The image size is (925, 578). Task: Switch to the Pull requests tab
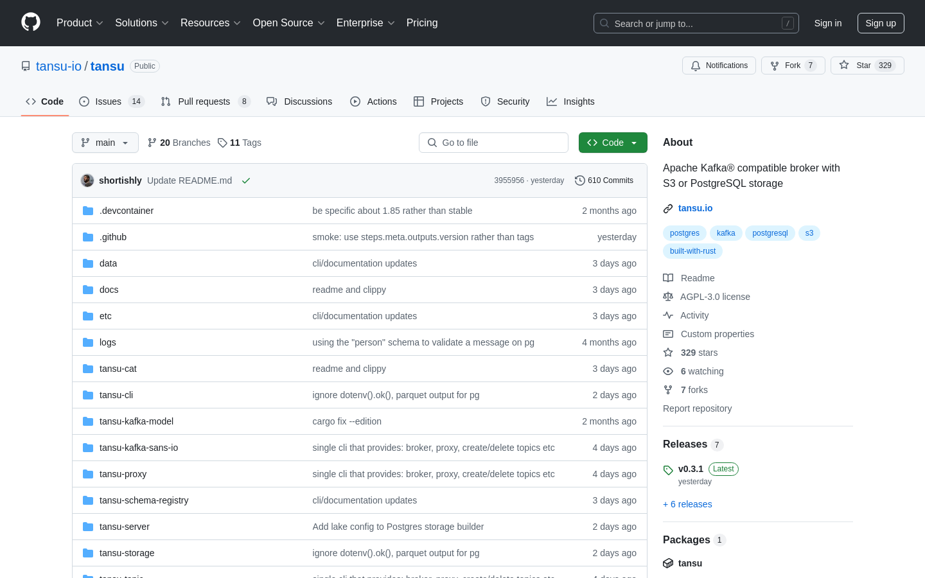206,101
